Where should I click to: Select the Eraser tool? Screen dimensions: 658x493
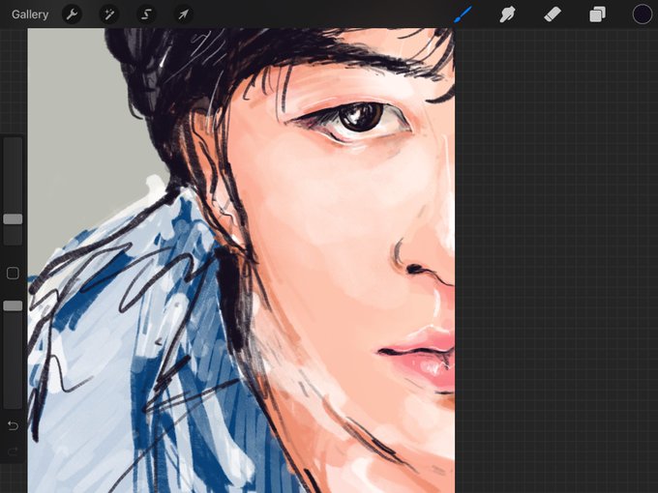coord(553,14)
